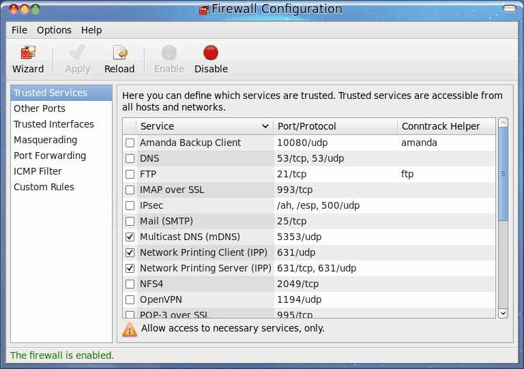The height and width of the screenshot is (369, 524).
Task: Enable the DNS service checkbox
Action: coord(130,159)
